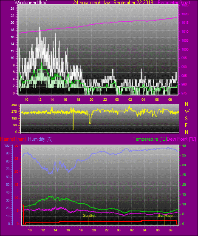Click the 40 temperature axis value
Viewport: 198px width, 236px height.
184,145
